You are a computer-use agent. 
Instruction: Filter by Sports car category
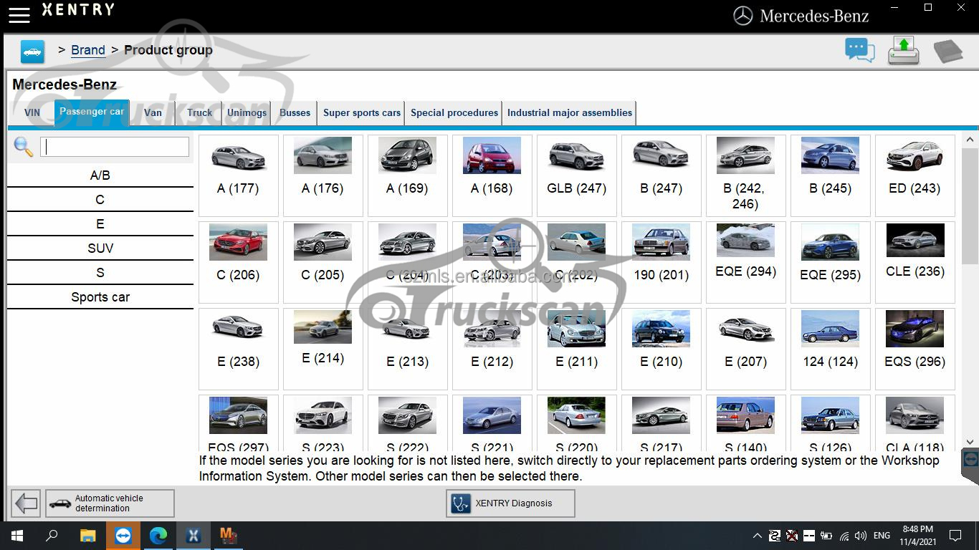click(x=100, y=297)
